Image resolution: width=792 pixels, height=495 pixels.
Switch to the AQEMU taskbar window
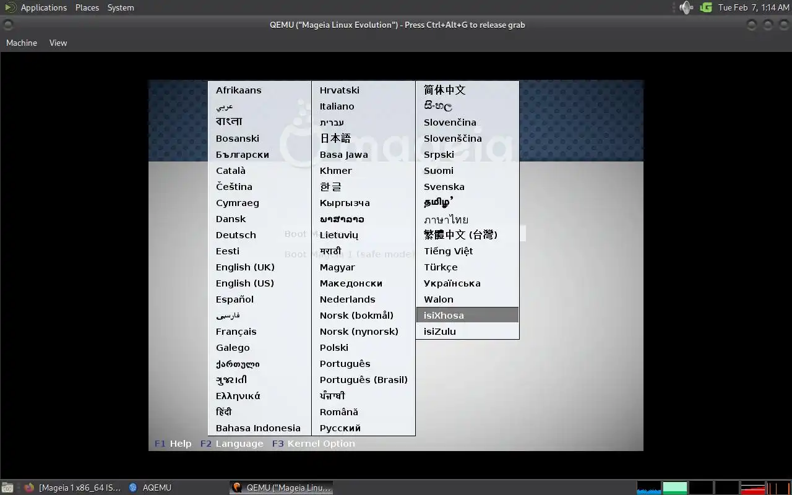(150, 488)
